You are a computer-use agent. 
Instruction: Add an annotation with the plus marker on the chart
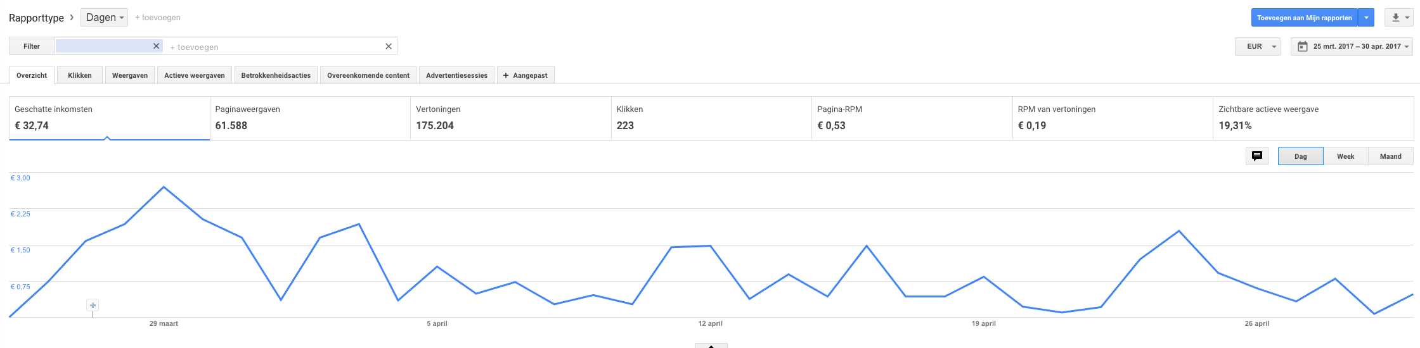pyautogui.click(x=93, y=306)
